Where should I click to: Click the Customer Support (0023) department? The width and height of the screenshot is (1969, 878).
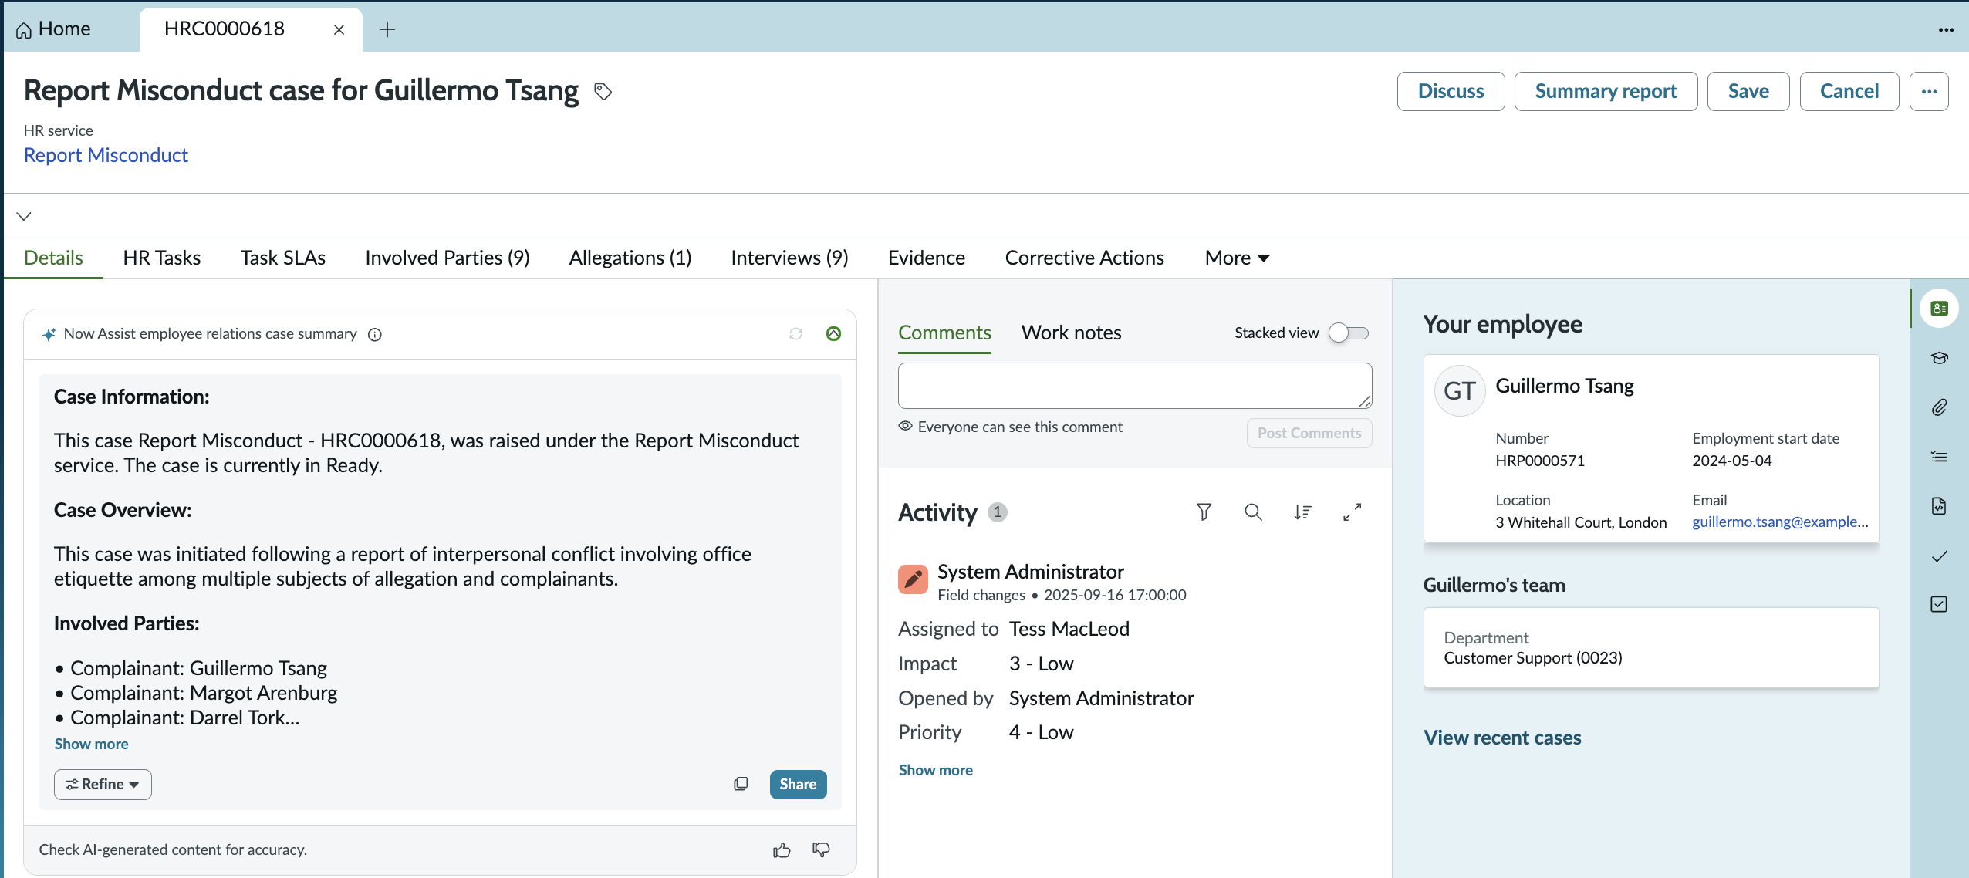coord(1532,658)
